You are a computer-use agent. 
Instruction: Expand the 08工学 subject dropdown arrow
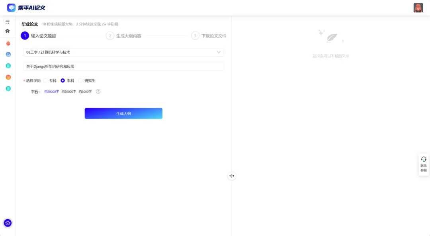pyautogui.click(x=219, y=52)
